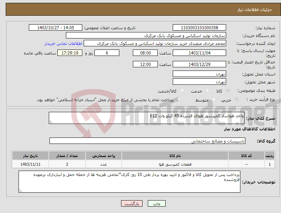The height and width of the screenshot is (213, 281).
Task: Click the resize handle of description textarea
Action: tap(51, 122)
